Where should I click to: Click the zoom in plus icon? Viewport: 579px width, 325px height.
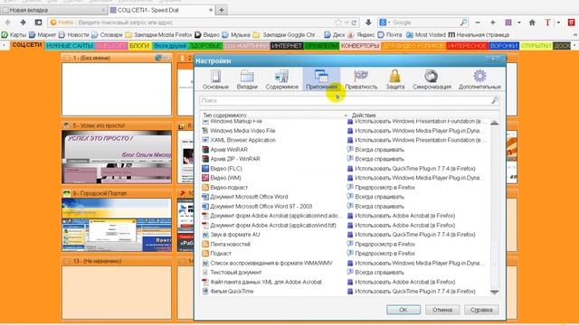click(x=492, y=23)
